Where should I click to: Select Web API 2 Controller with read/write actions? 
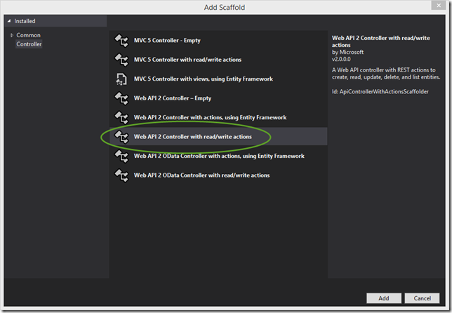[218, 137]
